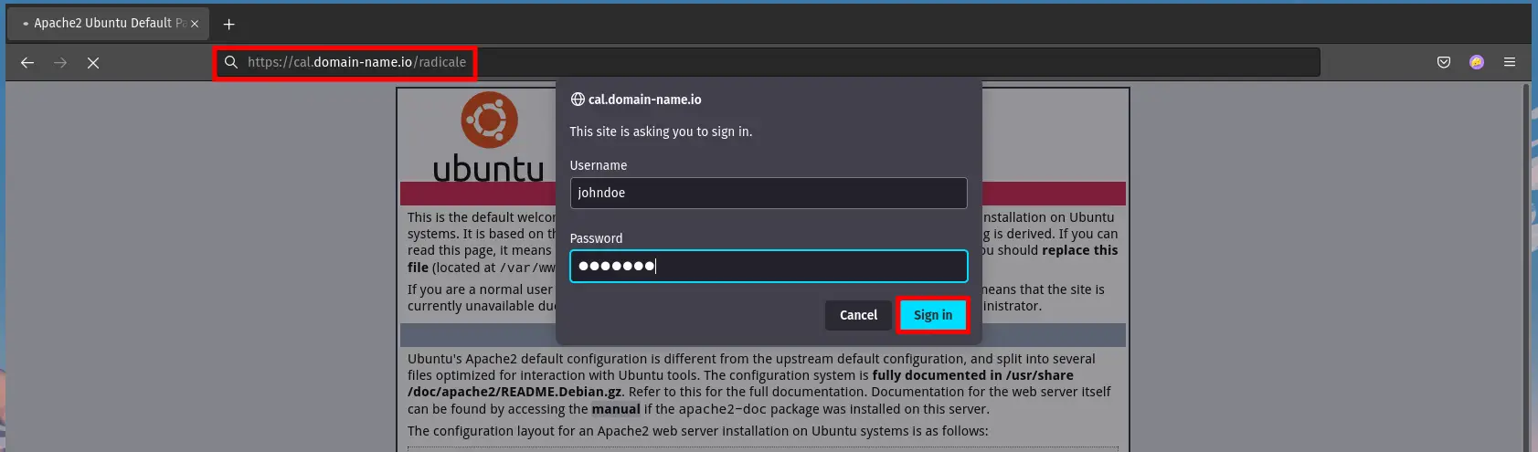This screenshot has width=1538, height=452.
Task: Click the manual link in Apache documentation text
Action: (x=616, y=409)
